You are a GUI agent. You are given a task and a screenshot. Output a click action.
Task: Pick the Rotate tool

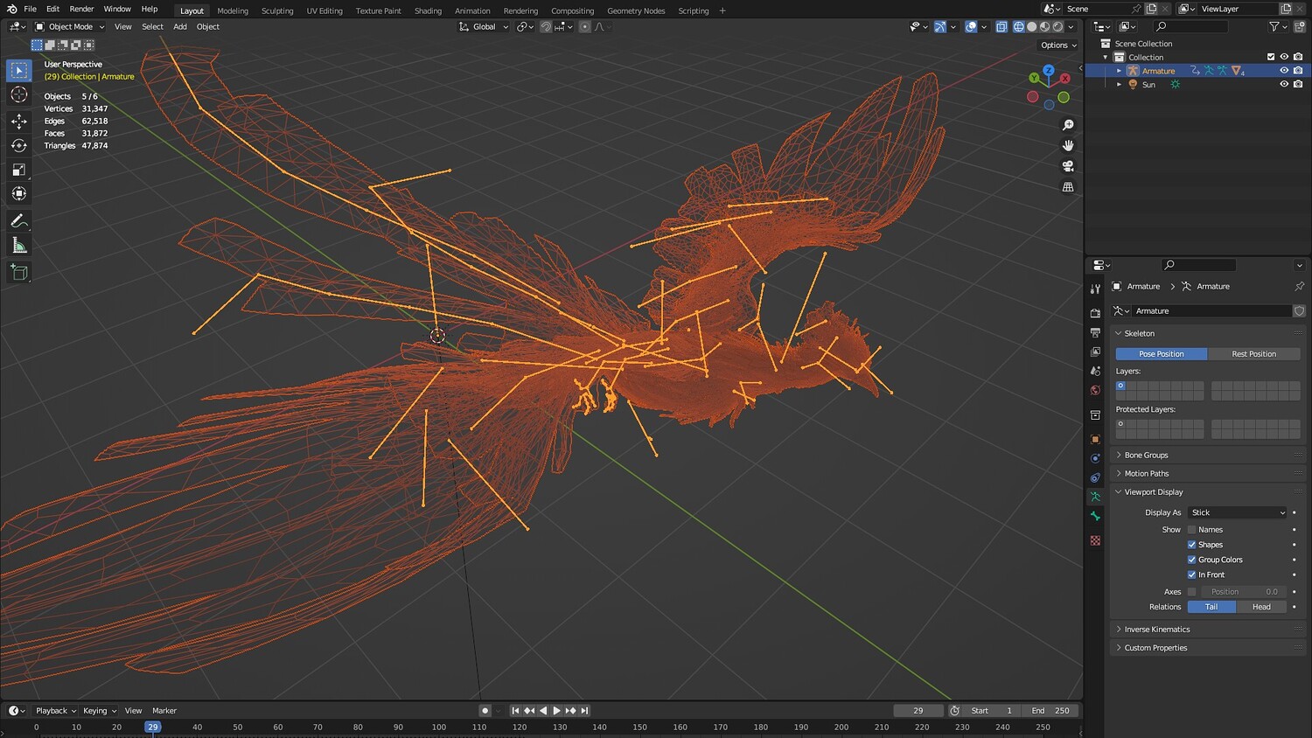(x=18, y=145)
